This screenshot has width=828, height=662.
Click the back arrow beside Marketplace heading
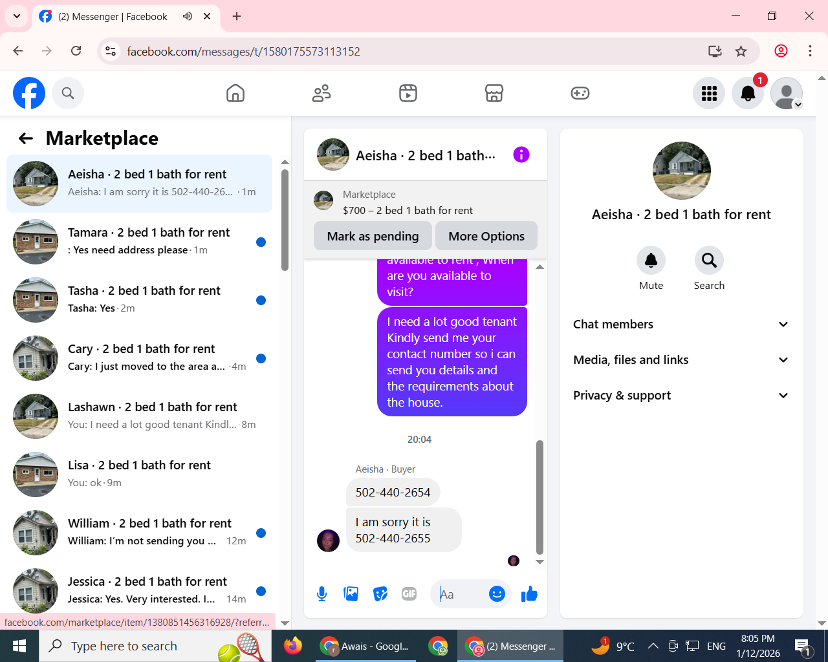click(x=26, y=138)
